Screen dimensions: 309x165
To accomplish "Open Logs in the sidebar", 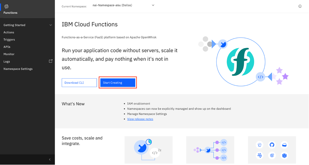I will (x=7, y=62).
